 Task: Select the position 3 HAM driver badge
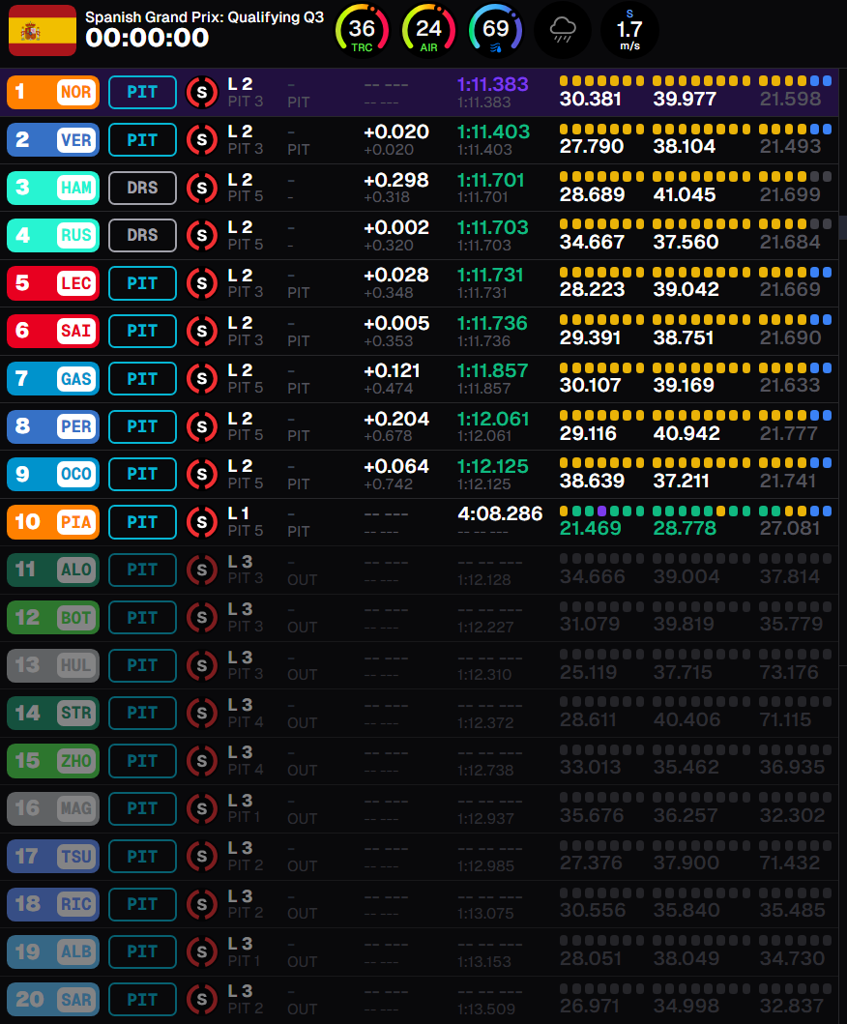coord(53,188)
